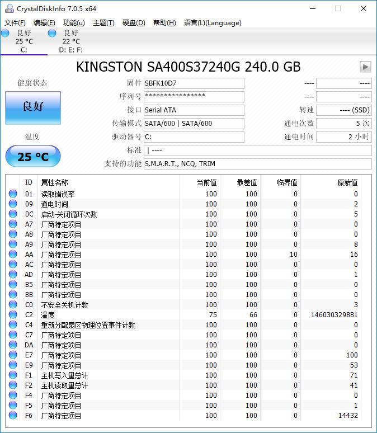Click the 最差值 column header
377x433 pixels.
coord(247,182)
